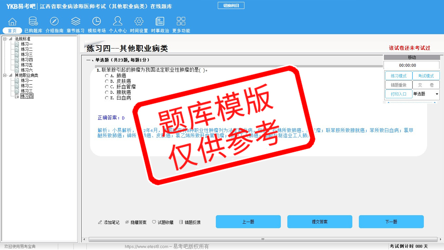
Task: Click the 考试倒计时 000 天 status text
Action: [x=409, y=246]
